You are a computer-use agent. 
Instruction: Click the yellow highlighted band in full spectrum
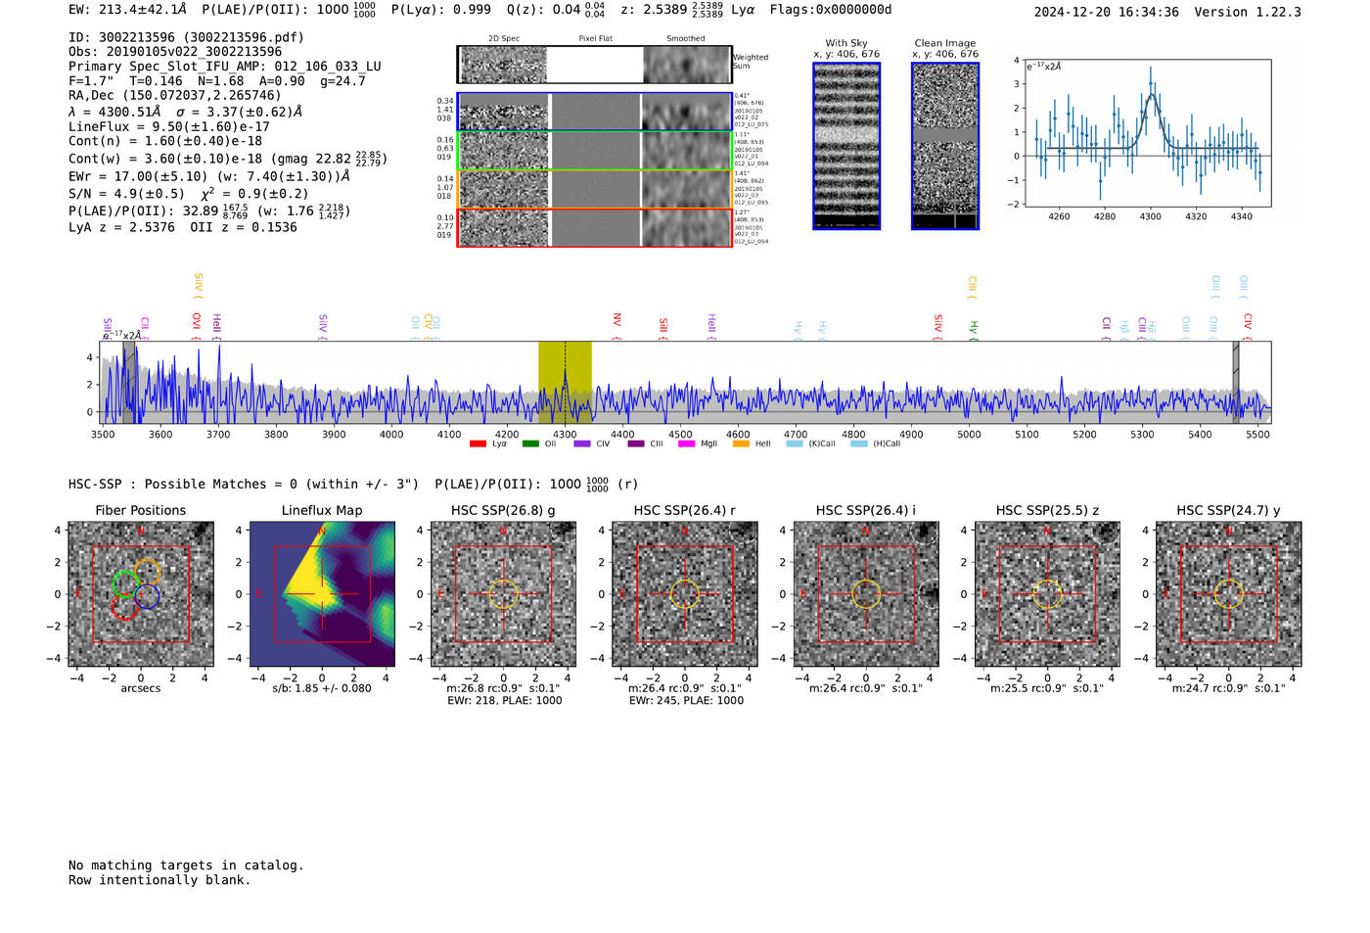coord(565,382)
